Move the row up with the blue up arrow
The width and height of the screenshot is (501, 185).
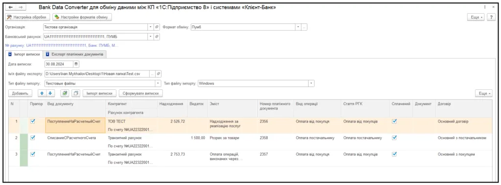pos(42,93)
